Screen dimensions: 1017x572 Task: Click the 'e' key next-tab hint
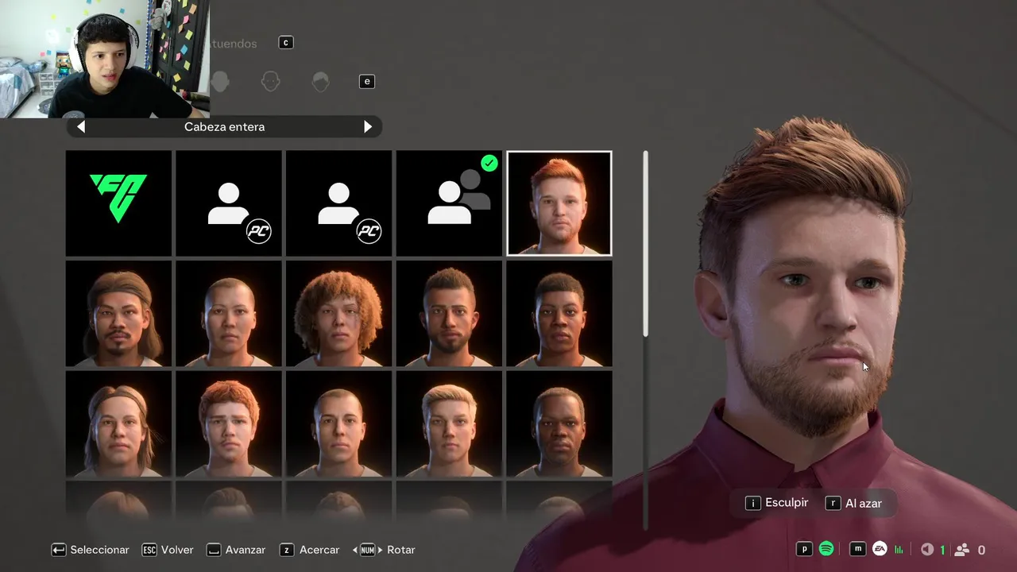pos(367,81)
